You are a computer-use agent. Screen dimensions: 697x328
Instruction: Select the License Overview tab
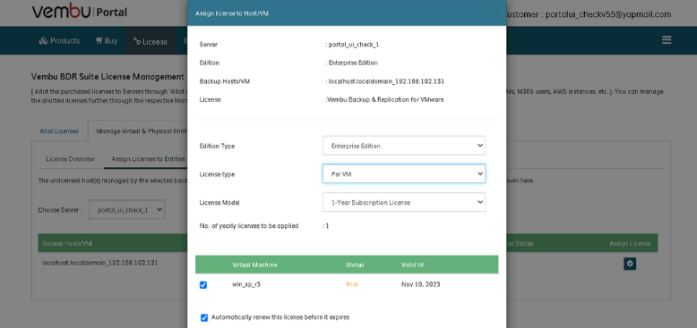click(70, 159)
